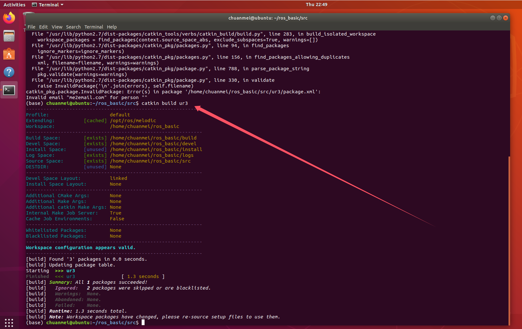The width and height of the screenshot is (522, 329).
Task: Open the Search menu in Terminal
Action: pyautogui.click(x=73, y=27)
